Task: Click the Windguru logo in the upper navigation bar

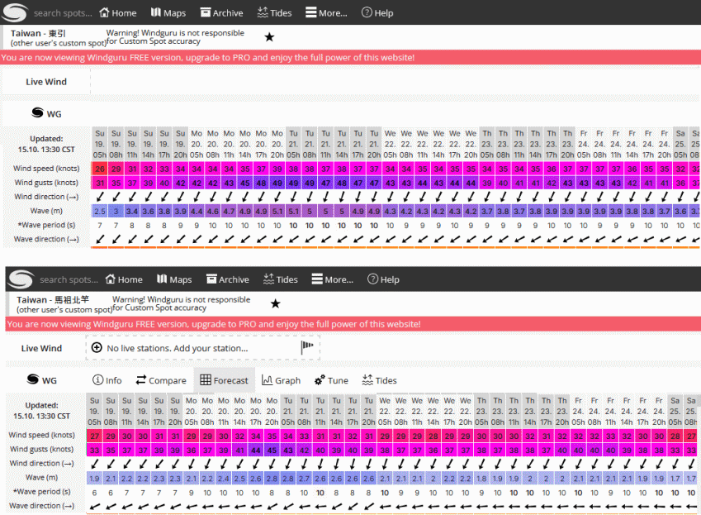Action: click(17, 13)
